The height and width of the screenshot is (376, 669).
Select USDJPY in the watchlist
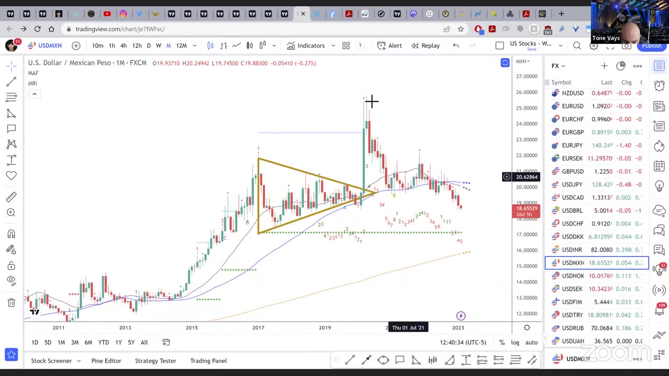pyautogui.click(x=596, y=184)
